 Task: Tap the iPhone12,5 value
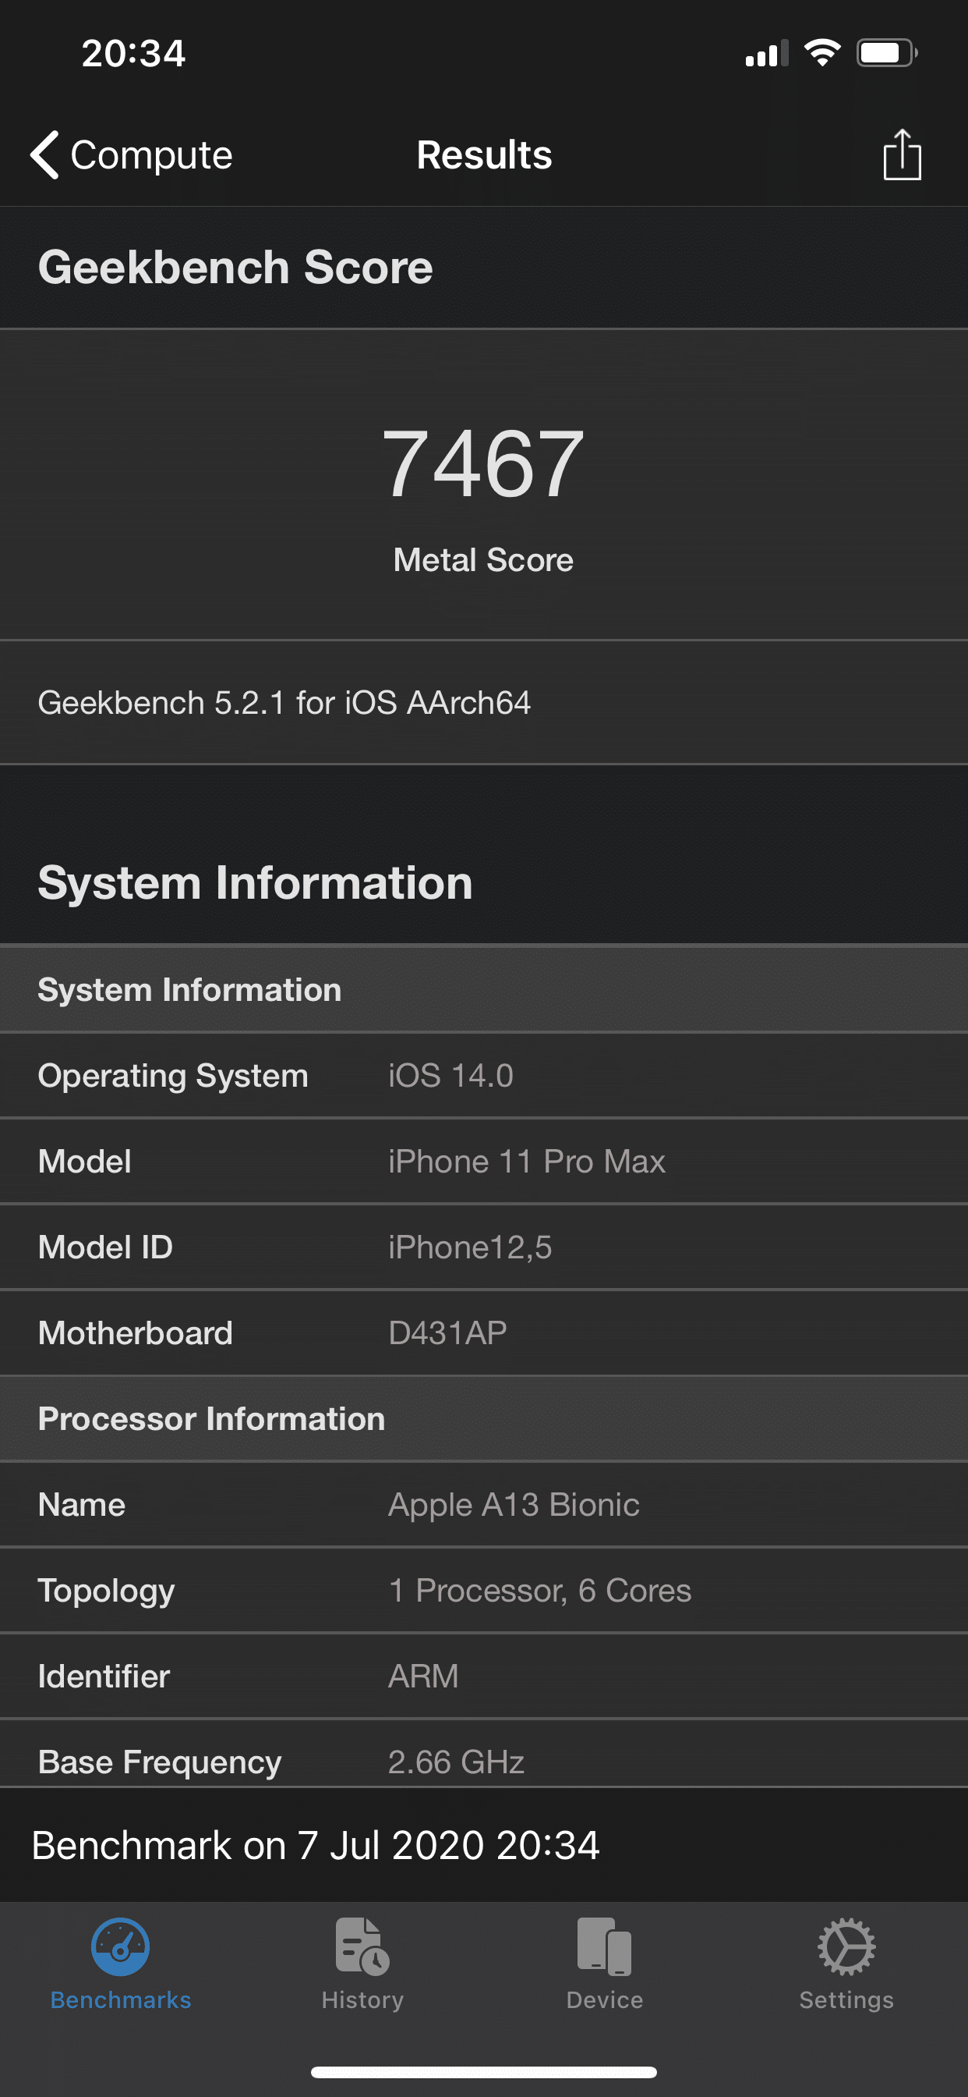pyautogui.click(x=469, y=1247)
